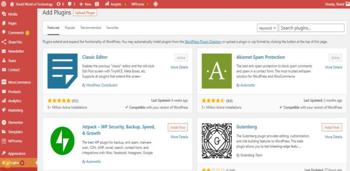This screenshot has height=171, width=350.
Task: Click Templates folder icon in sidebar
Action: pos(4,132)
